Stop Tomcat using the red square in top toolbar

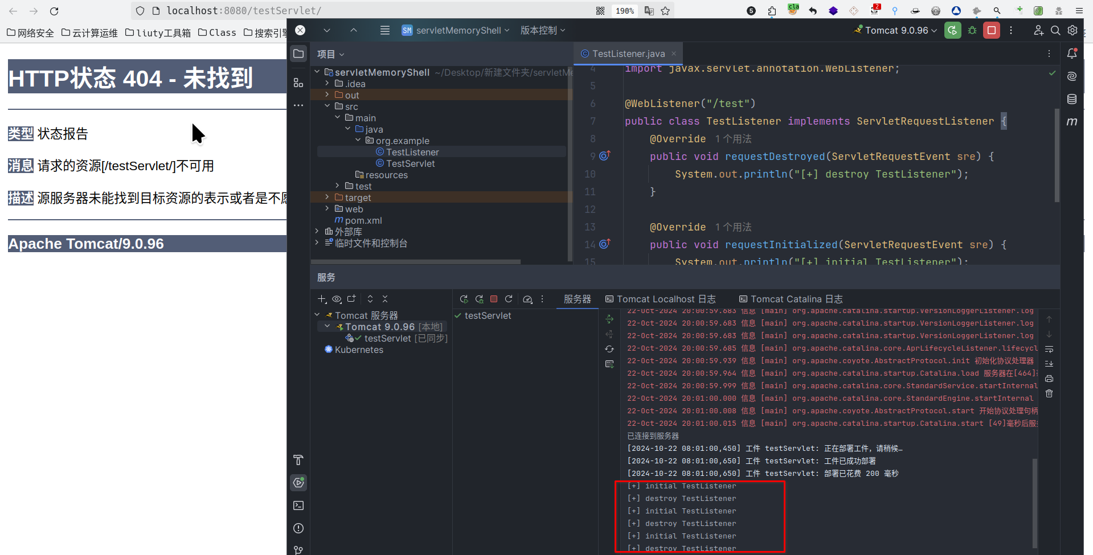tap(992, 30)
